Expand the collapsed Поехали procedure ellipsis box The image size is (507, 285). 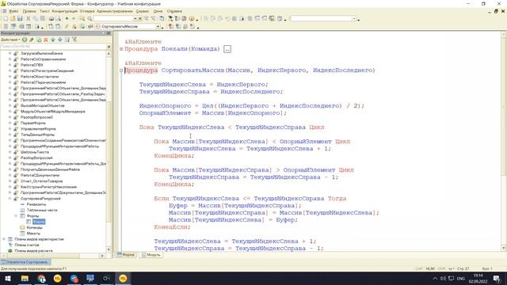click(x=227, y=49)
